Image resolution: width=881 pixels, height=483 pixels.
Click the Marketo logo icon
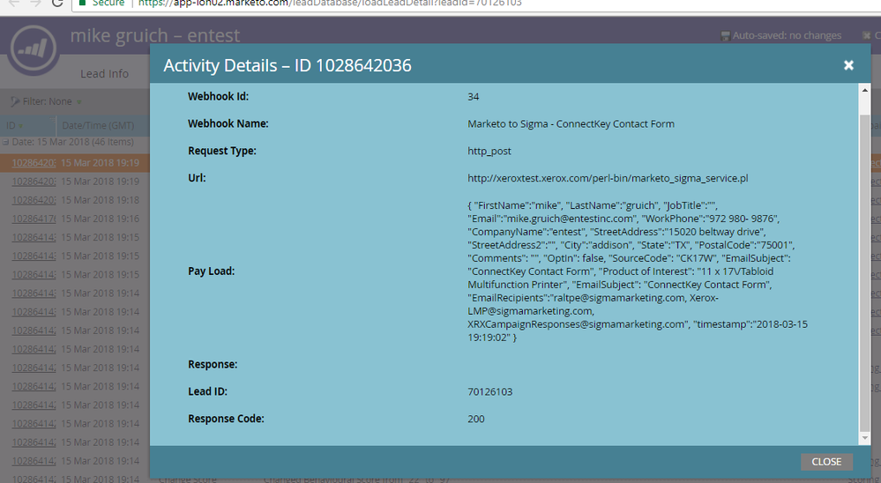point(34,48)
